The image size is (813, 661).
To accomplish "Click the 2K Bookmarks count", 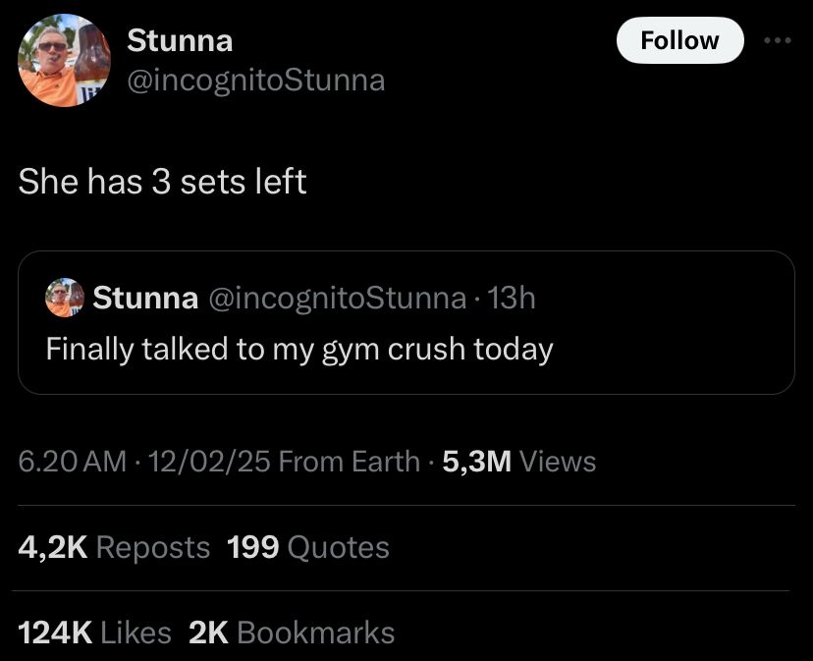I will (291, 633).
